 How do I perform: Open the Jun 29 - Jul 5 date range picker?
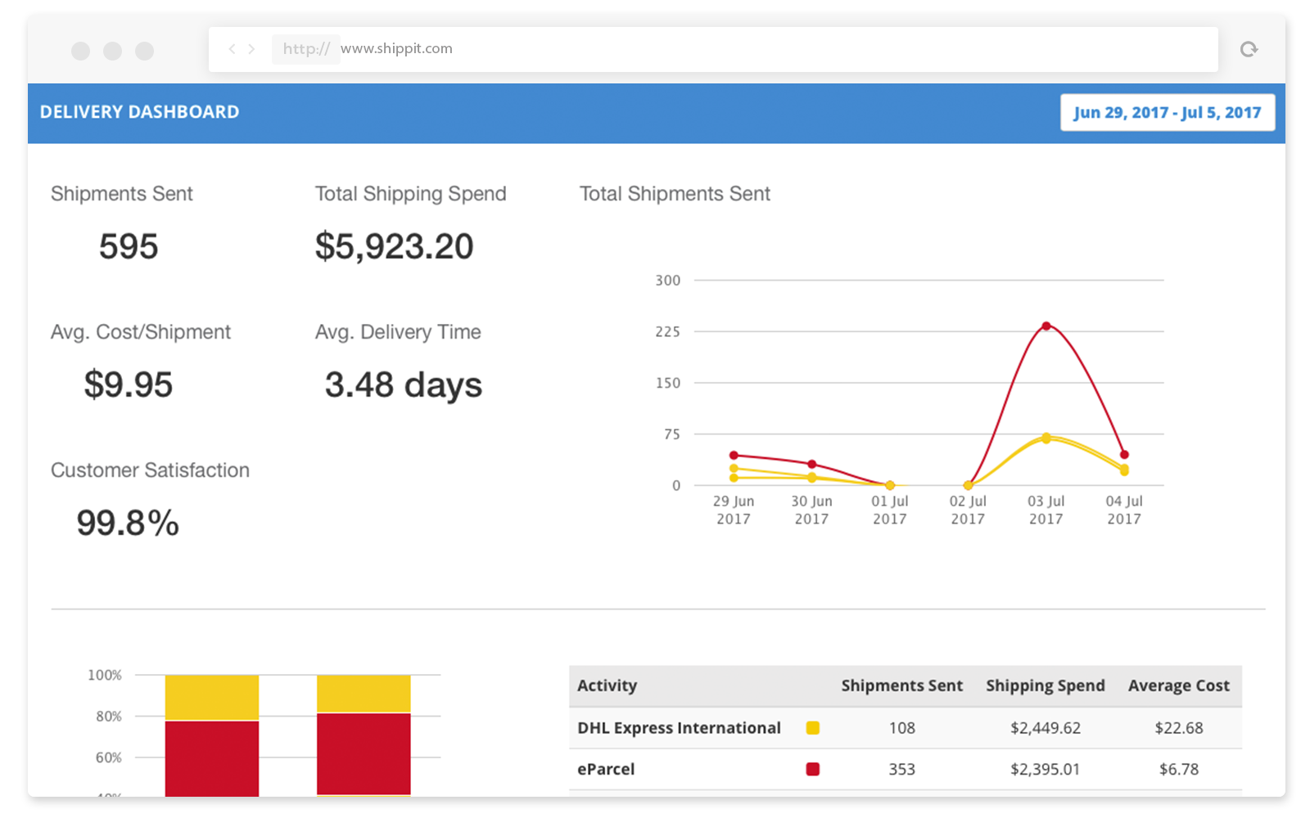(x=1167, y=112)
